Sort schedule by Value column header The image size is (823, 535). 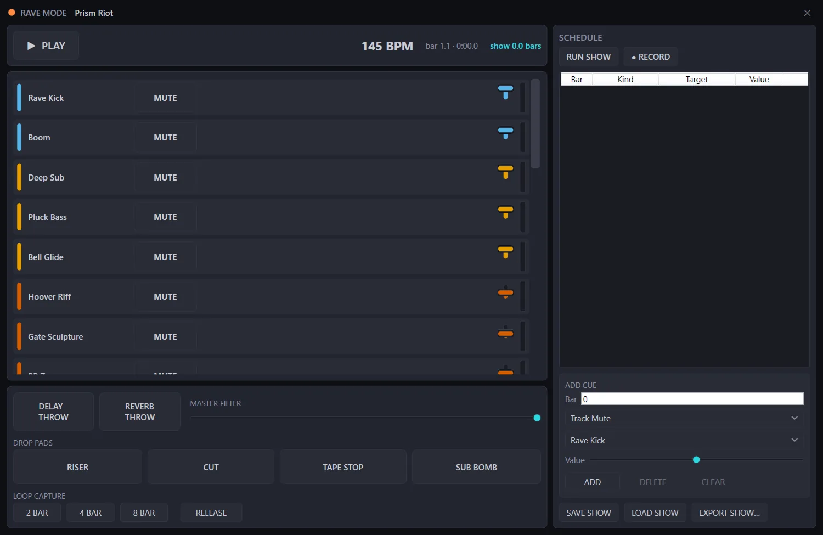click(759, 79)
